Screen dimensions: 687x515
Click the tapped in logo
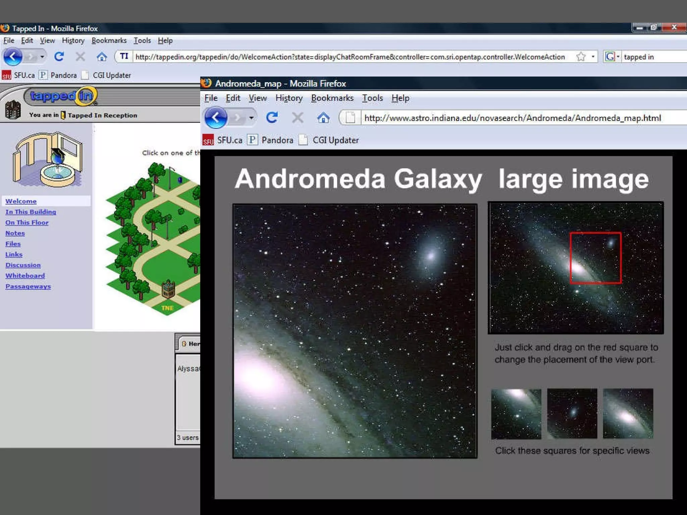coord(63,96)
